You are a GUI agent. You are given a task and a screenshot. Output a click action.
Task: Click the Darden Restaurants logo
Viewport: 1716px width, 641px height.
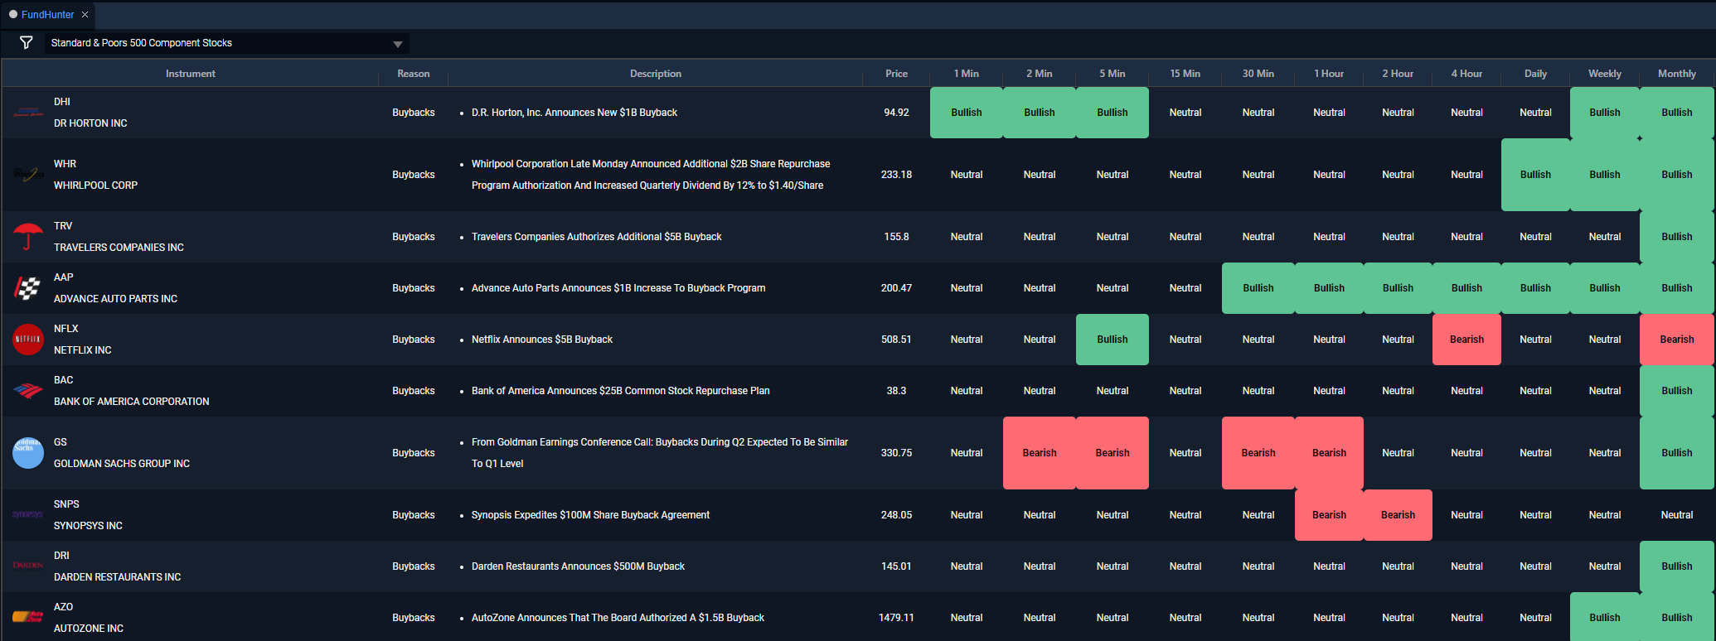pyautogui.click(x=28, y=566)
